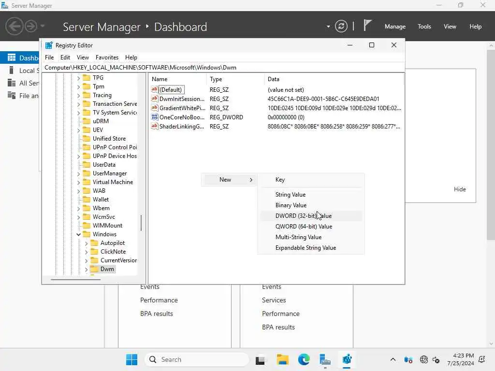Click the taskbar Search box
Screen dimensions: 495x371
(x=196, y=359)
